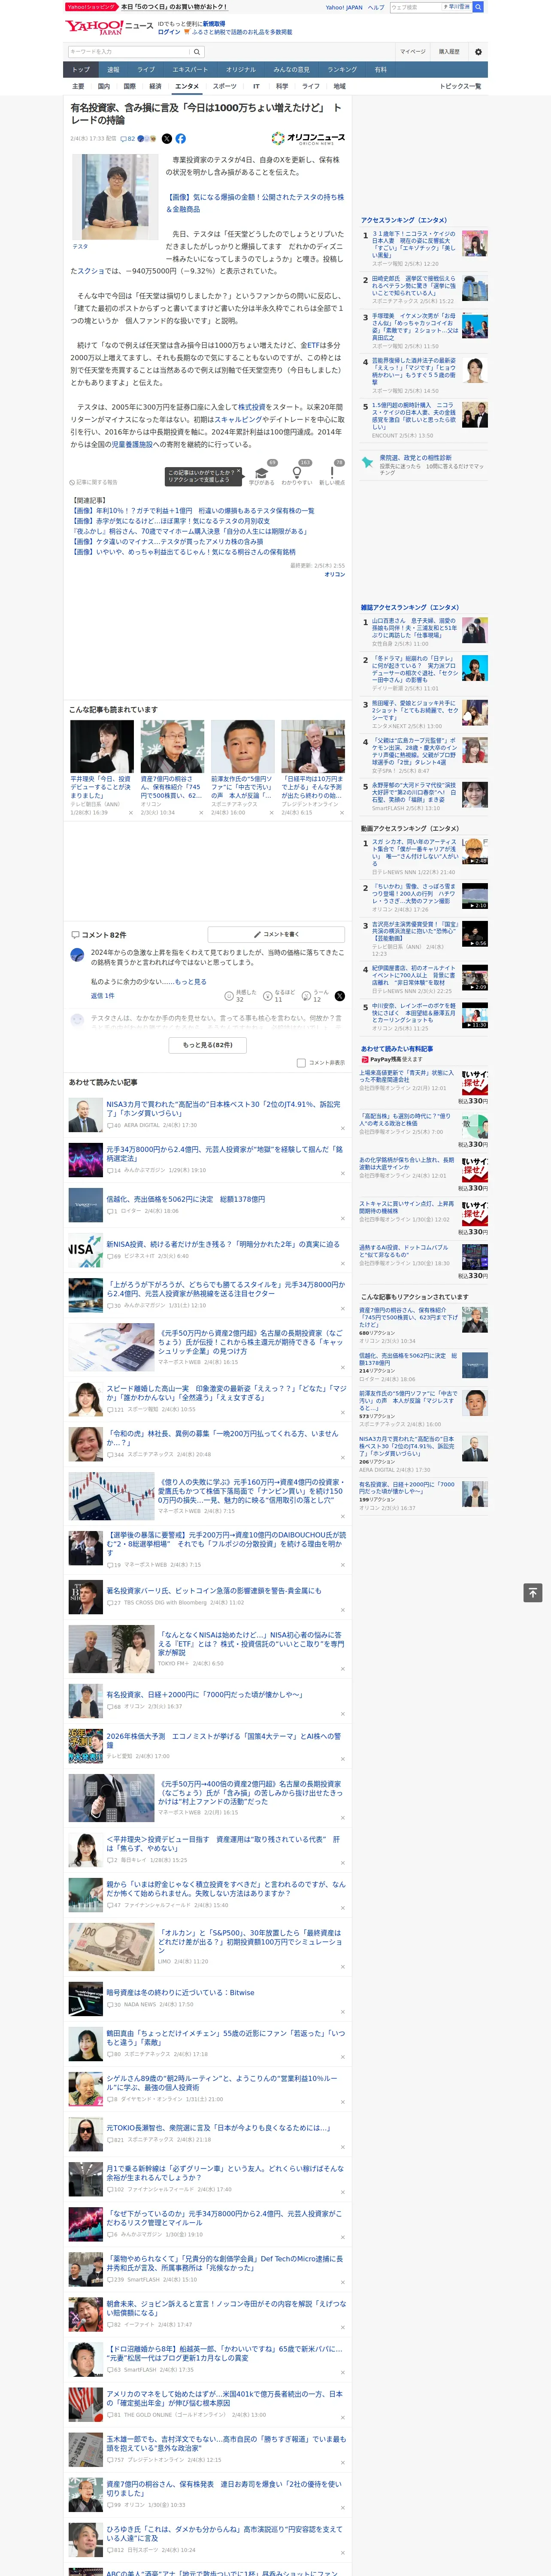Open the first commenter's avatar
The height and width of the screenshot is (2576, 551).
tap(77, 955)
